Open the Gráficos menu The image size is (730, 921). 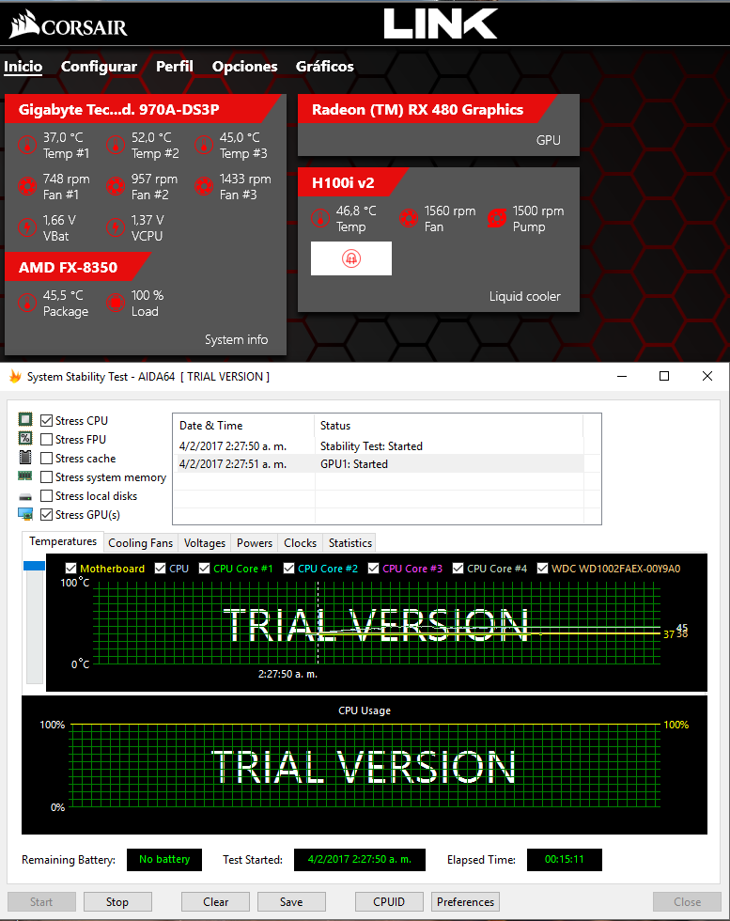pos(325,67)
